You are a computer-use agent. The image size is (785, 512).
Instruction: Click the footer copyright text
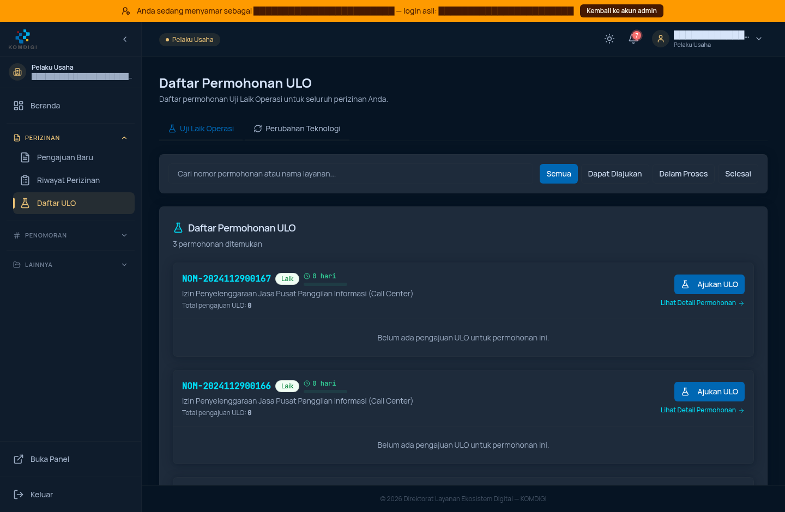(463, 499)
